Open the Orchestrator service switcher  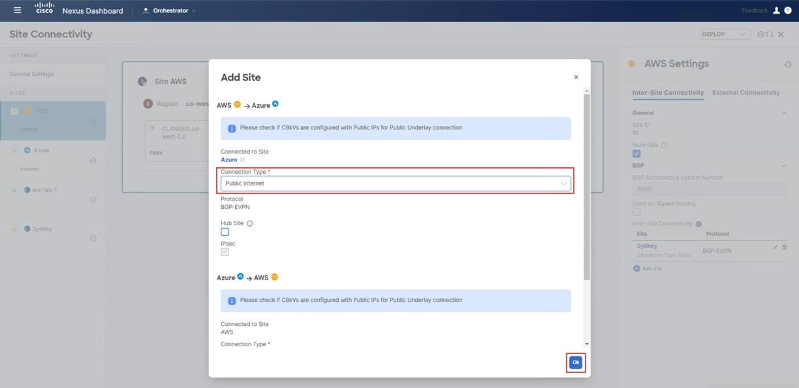[x=169, y=10]
